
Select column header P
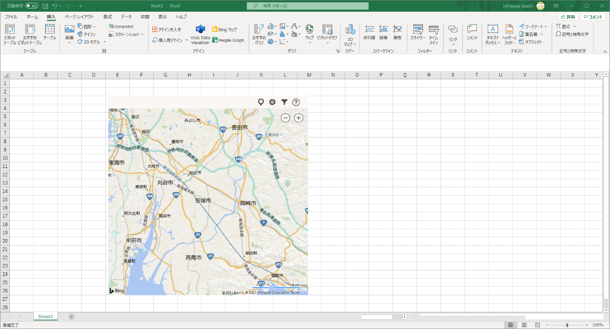[x=381, y=75]
